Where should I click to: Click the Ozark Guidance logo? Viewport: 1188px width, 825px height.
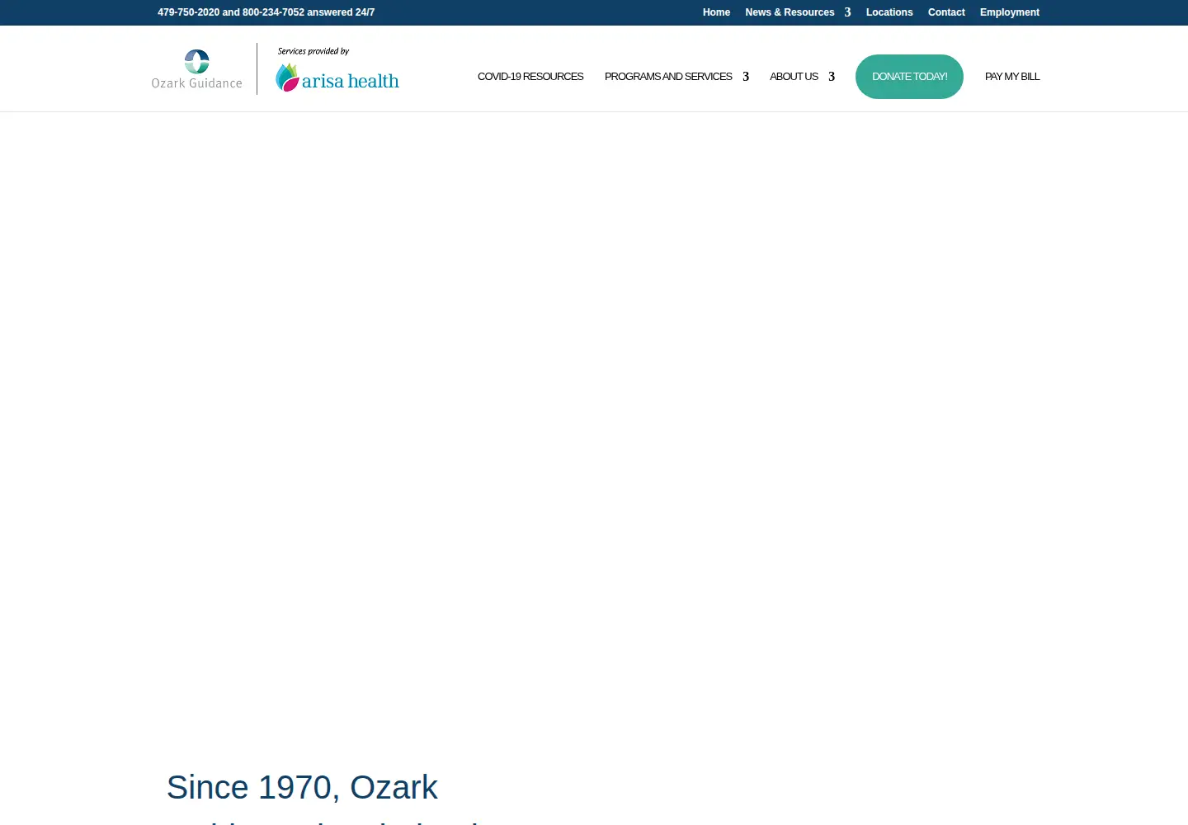tap(196, 69)
